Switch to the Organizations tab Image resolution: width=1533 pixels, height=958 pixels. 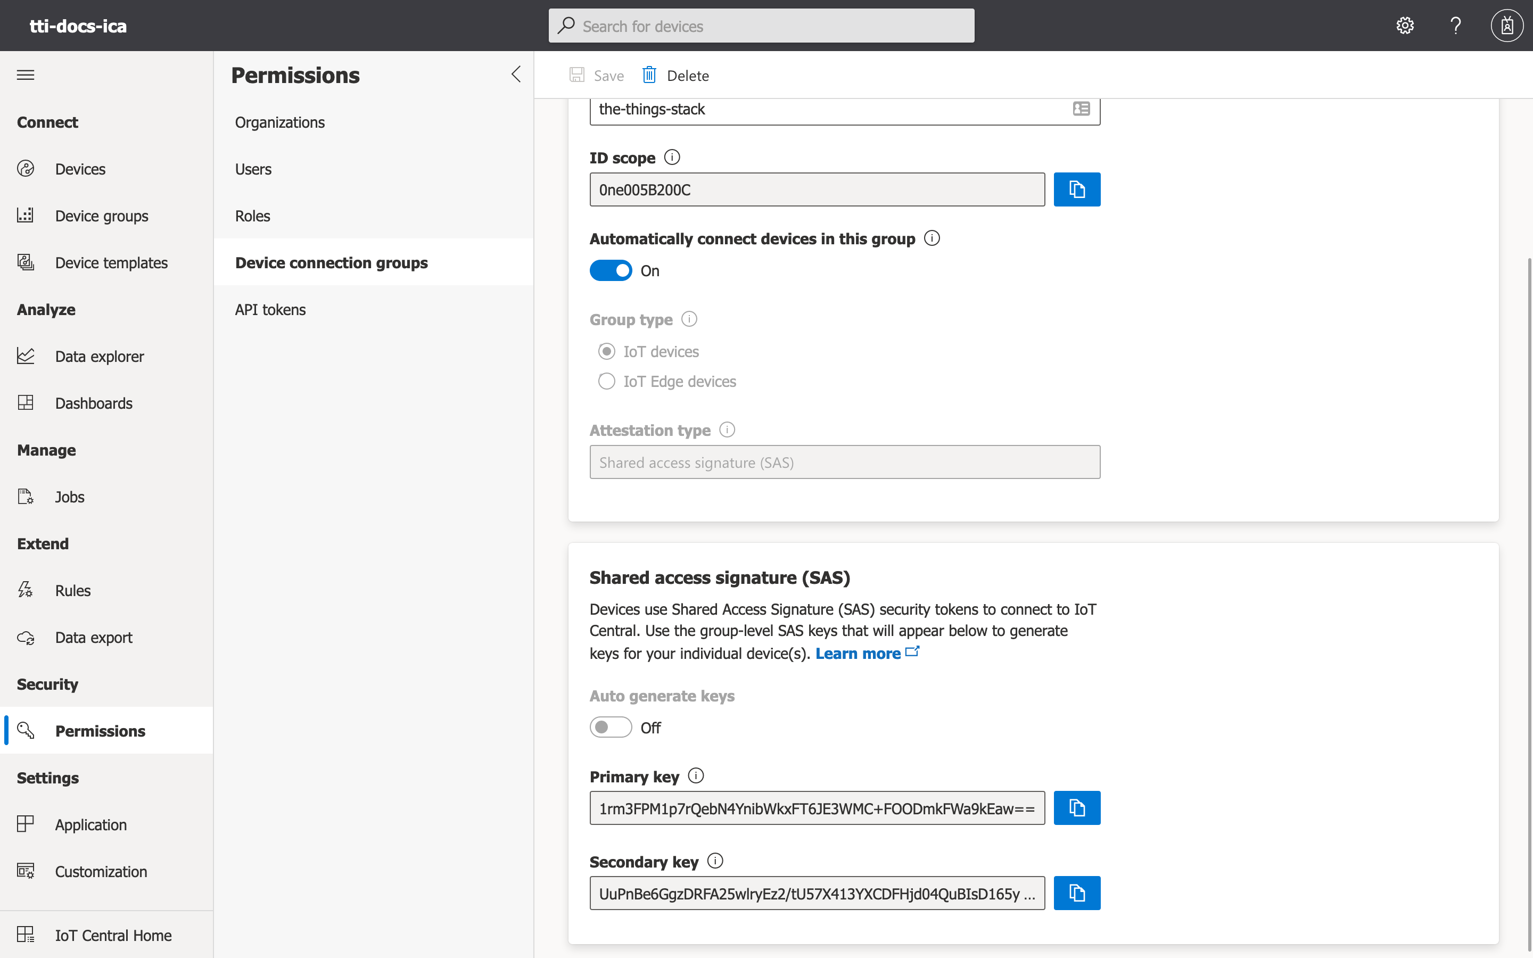pos(279,122)
